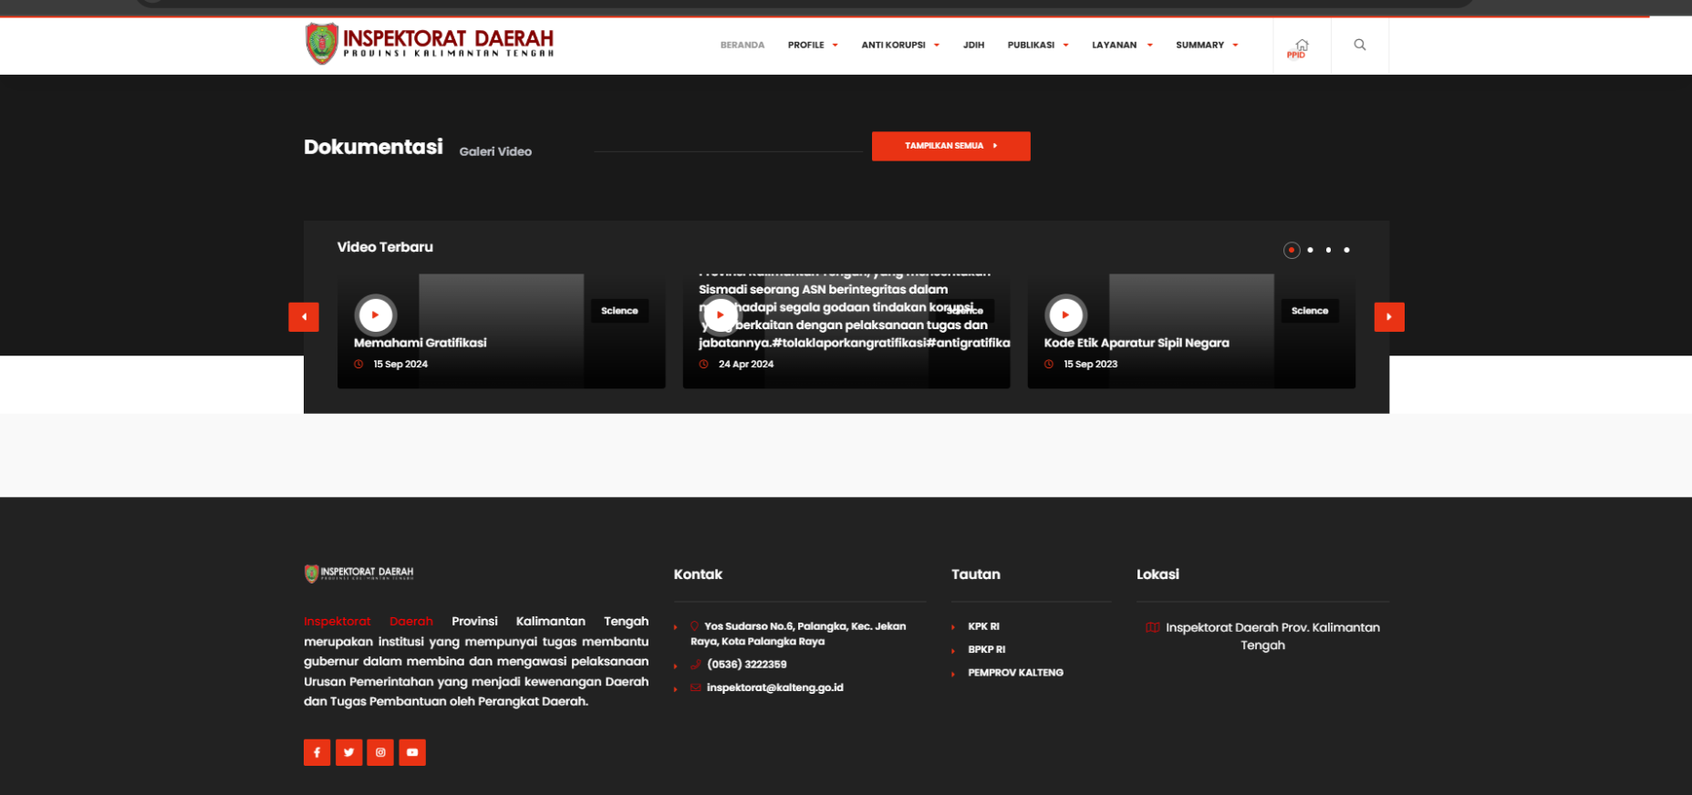The width and height of the screenshot is (1692, 795).
Task: Play the Memahami Gratifikasi video
Action: pos(375,315)
